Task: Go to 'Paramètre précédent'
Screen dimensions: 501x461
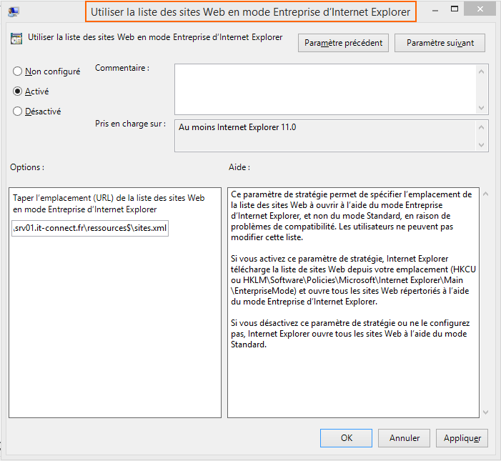Action: (x=344, y=43)
